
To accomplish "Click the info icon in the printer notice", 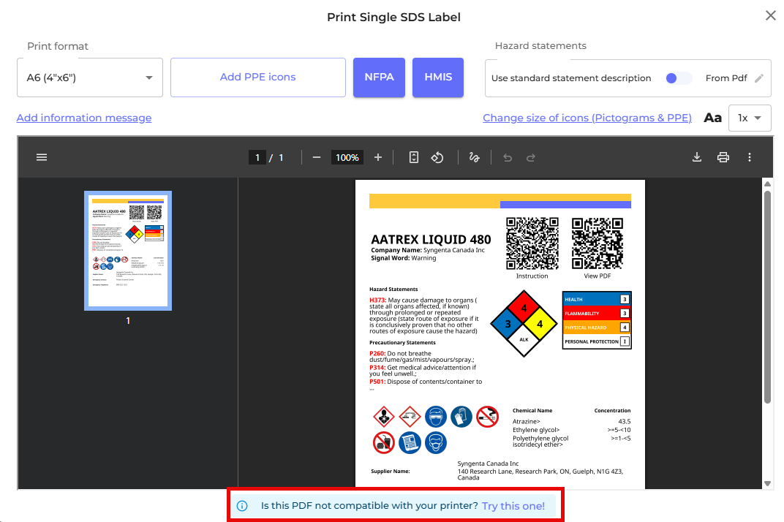I will point(242,506).
